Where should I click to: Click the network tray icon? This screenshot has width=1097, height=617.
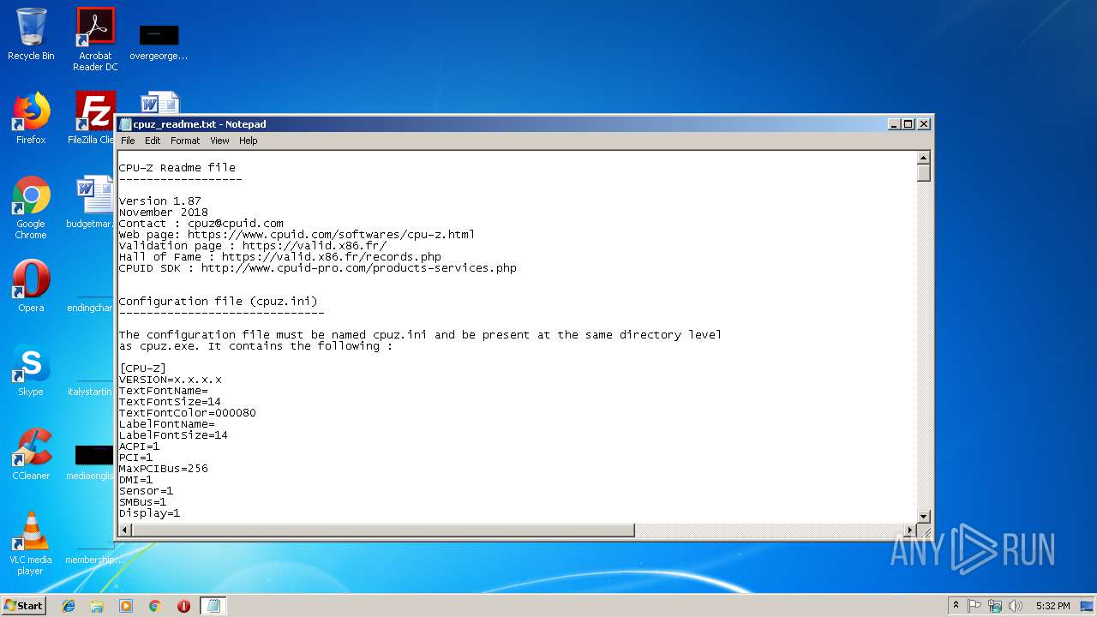(995, 606)
